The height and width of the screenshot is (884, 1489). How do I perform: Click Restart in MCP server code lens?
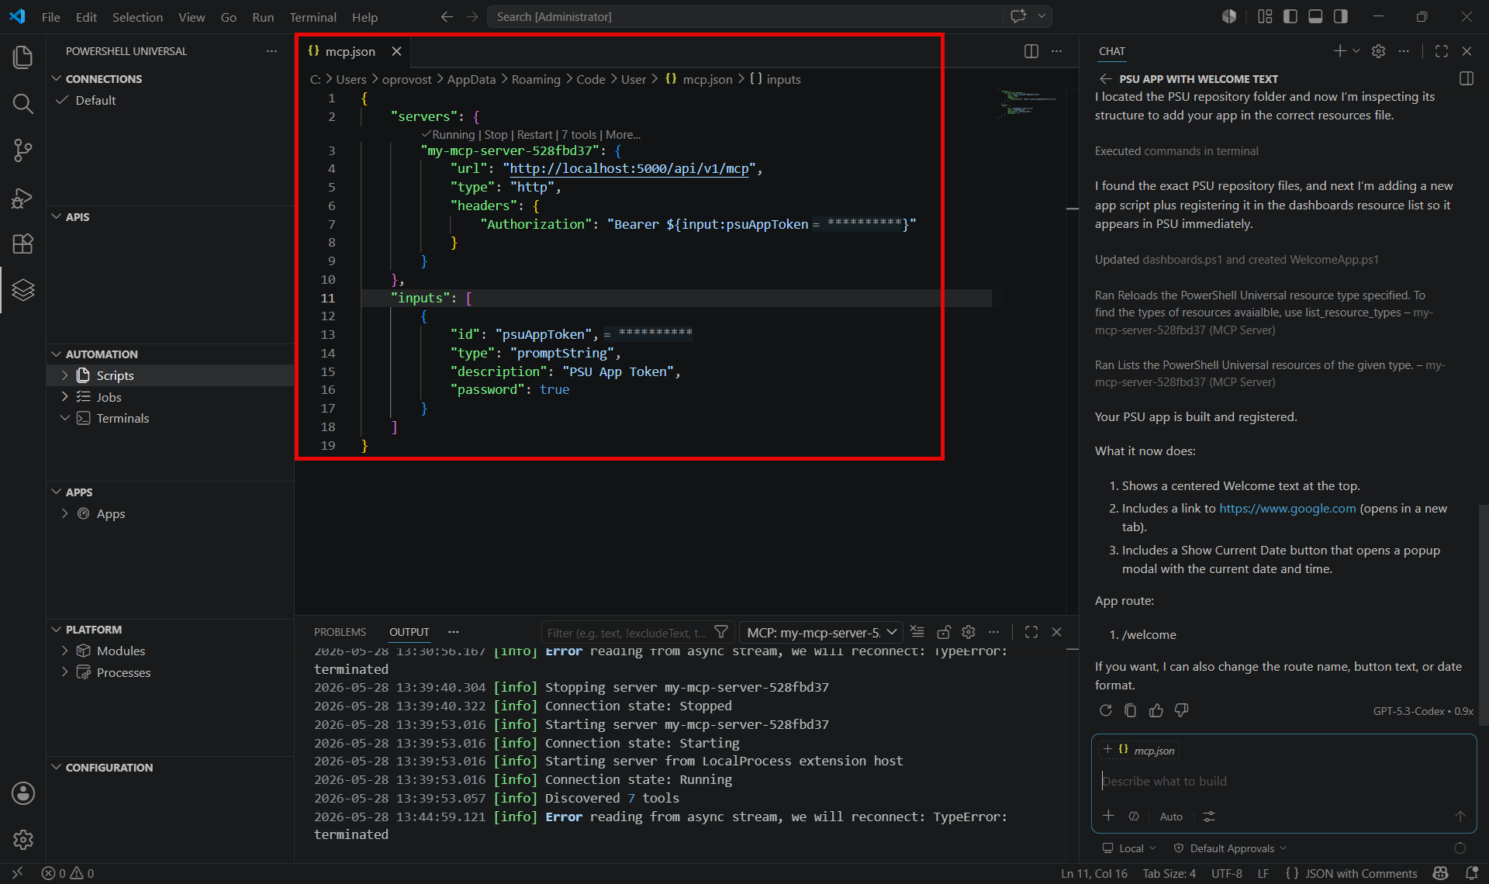coord(534,135)
